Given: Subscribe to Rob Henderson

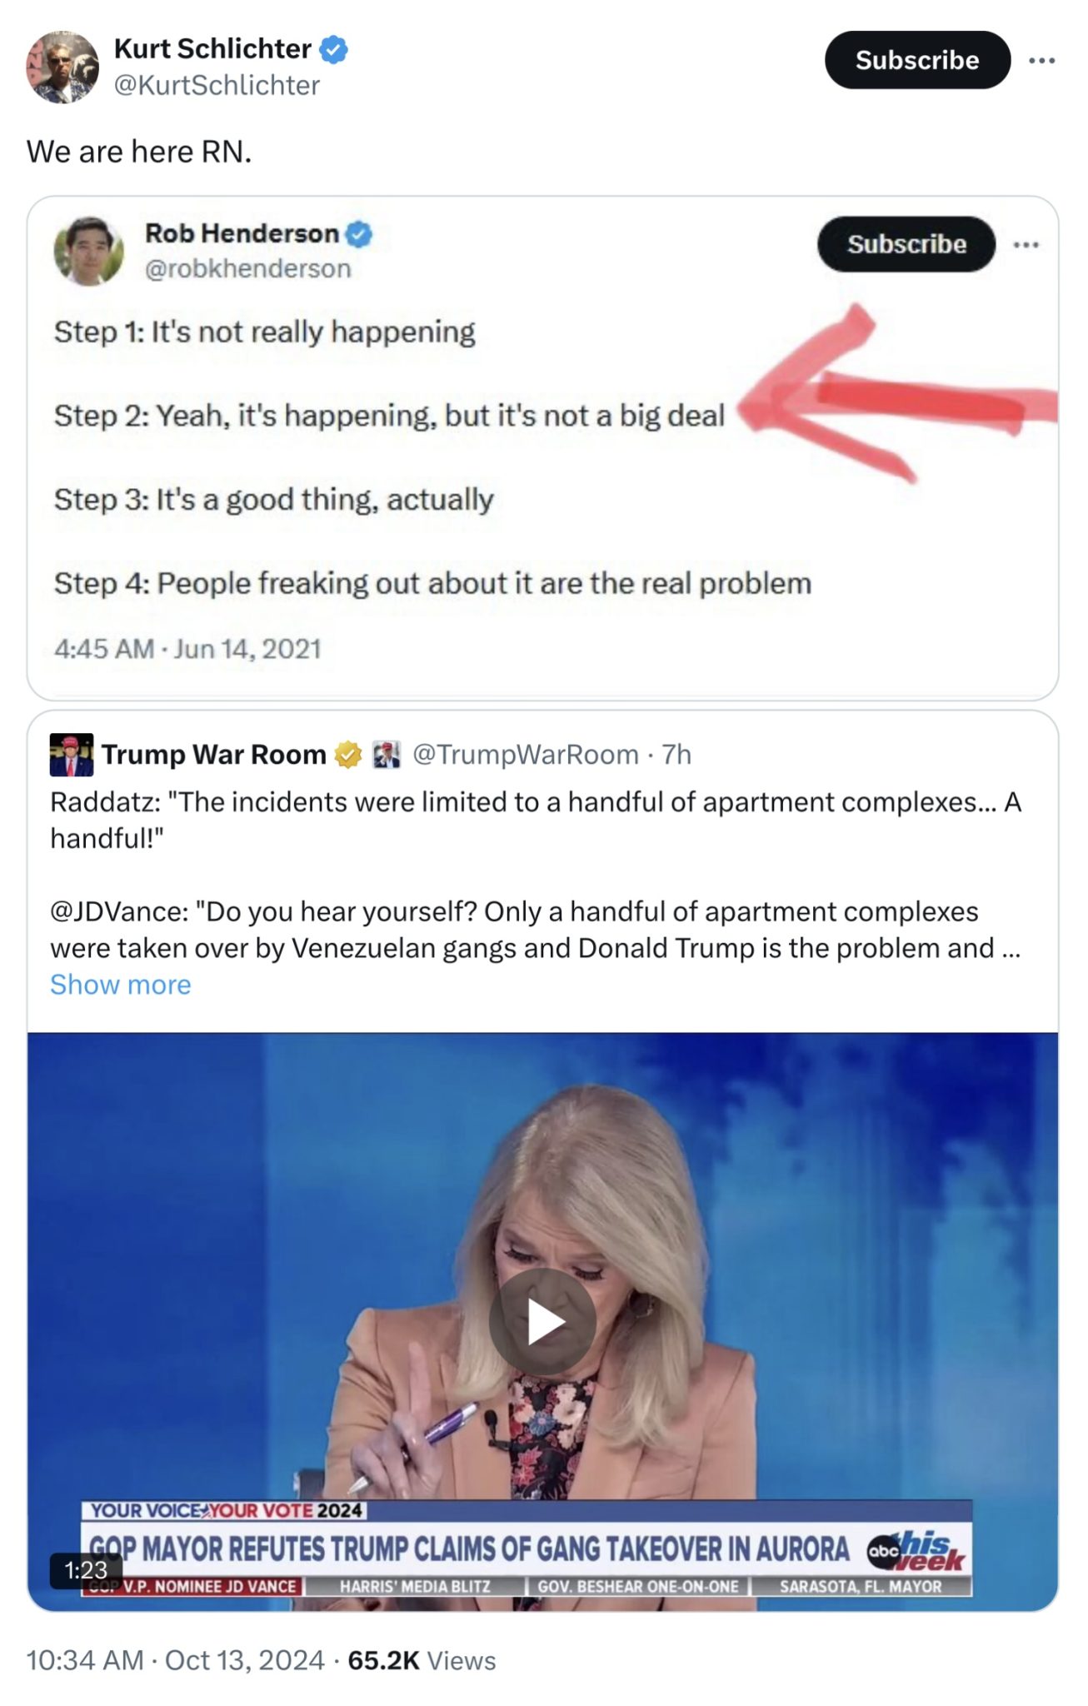Looking at the screenshot, I should coord(906,244).
